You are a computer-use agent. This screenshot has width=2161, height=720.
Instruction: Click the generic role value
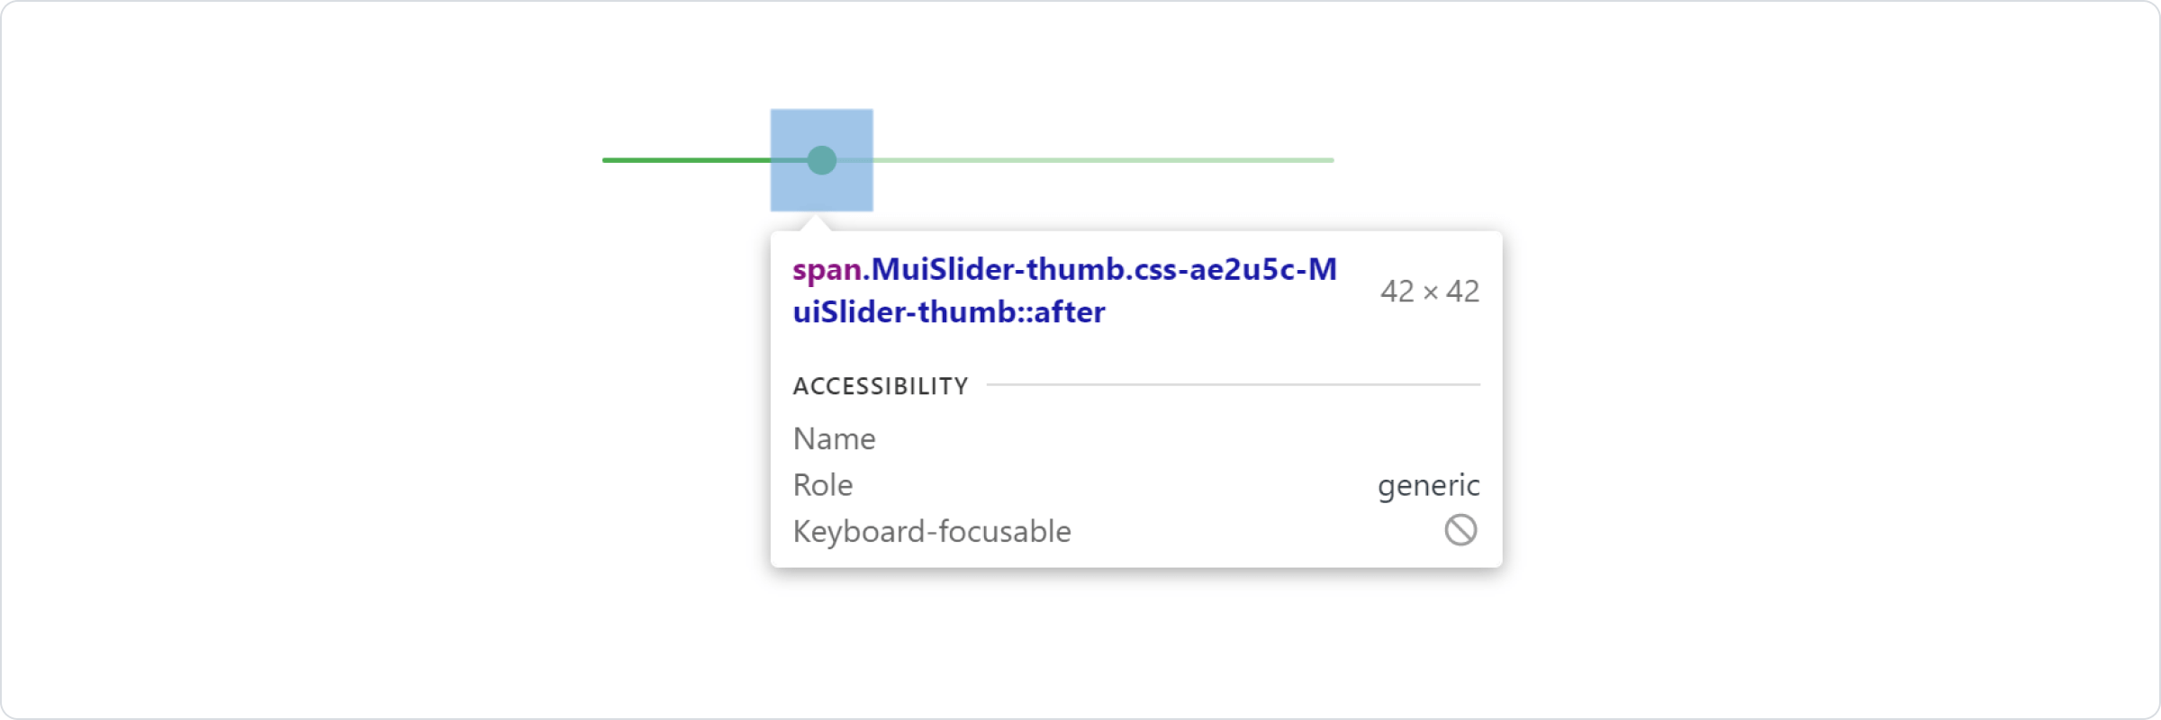(1428, 484)
